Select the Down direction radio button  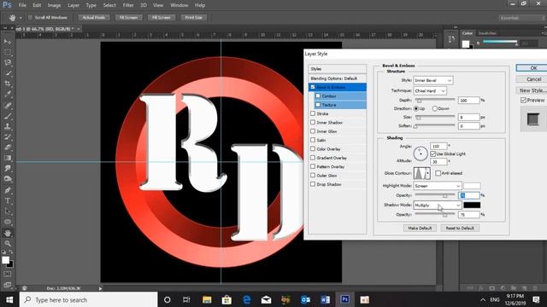(435, 108)
